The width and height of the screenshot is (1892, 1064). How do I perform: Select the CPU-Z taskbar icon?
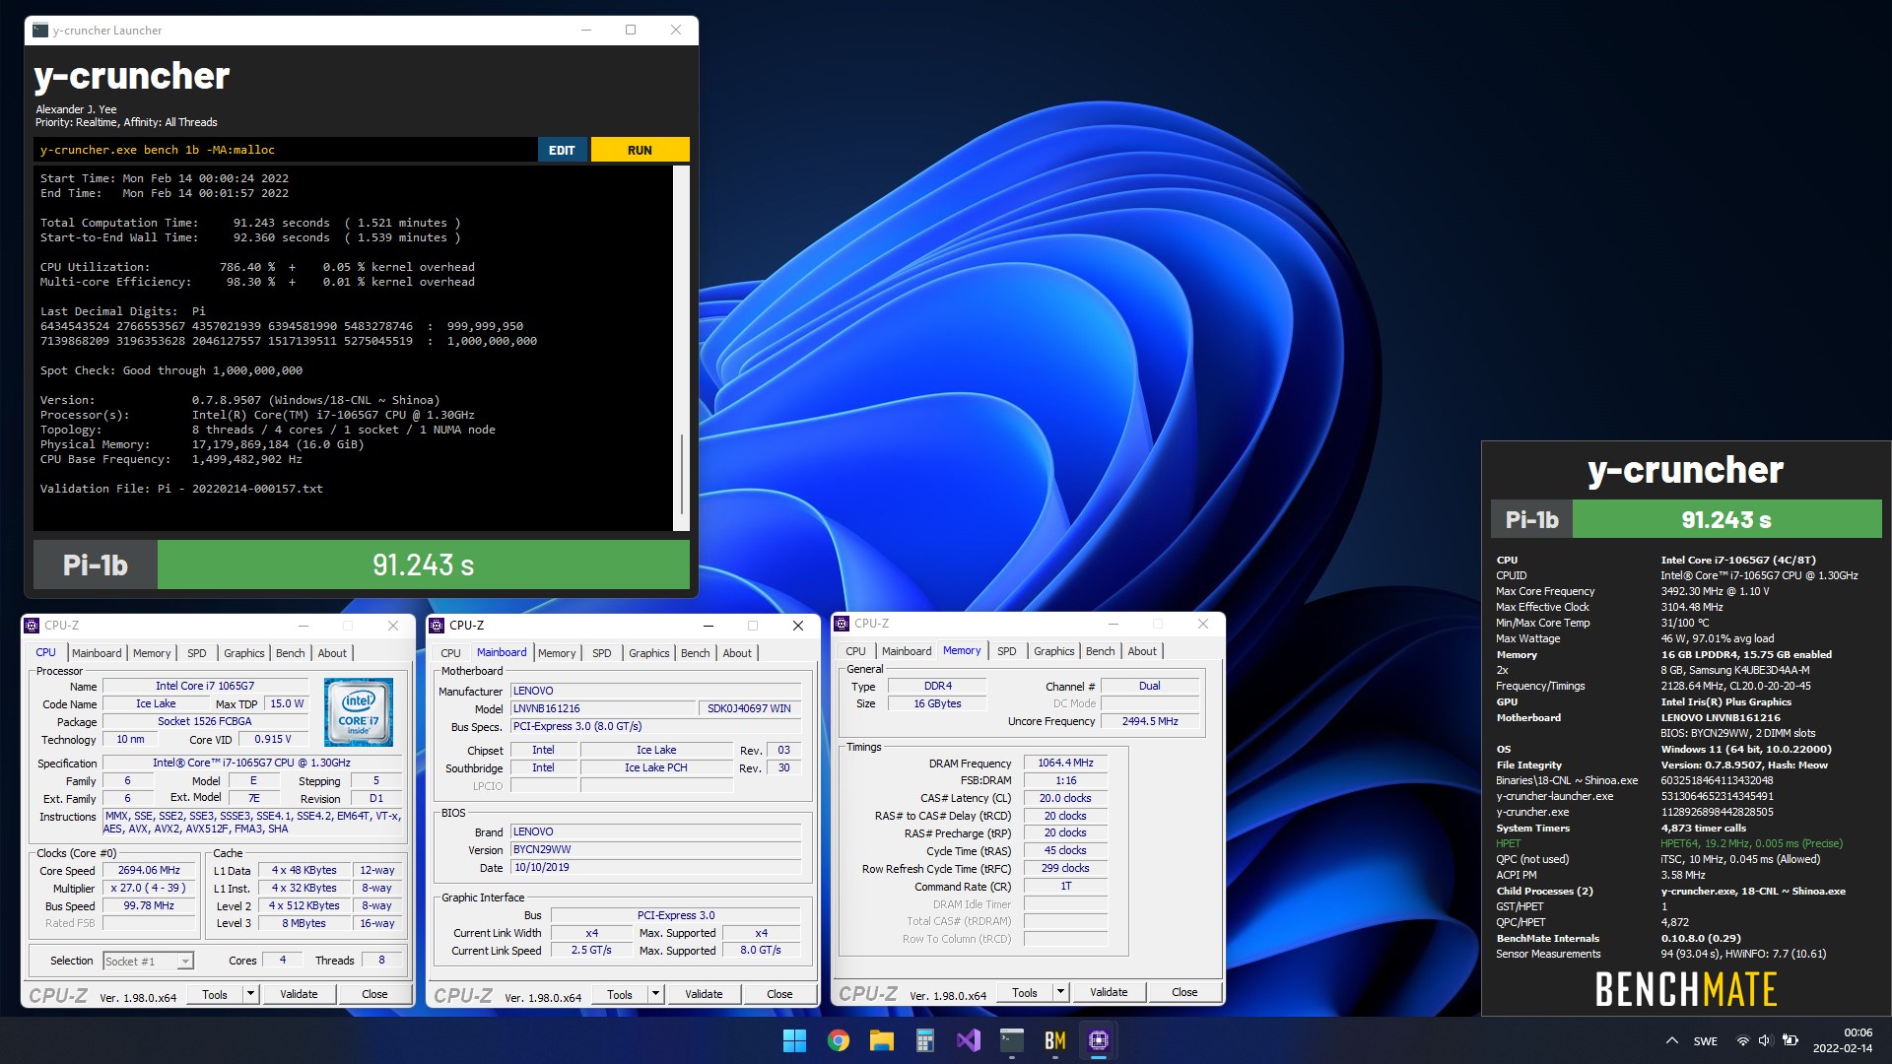[1099, 1040]
